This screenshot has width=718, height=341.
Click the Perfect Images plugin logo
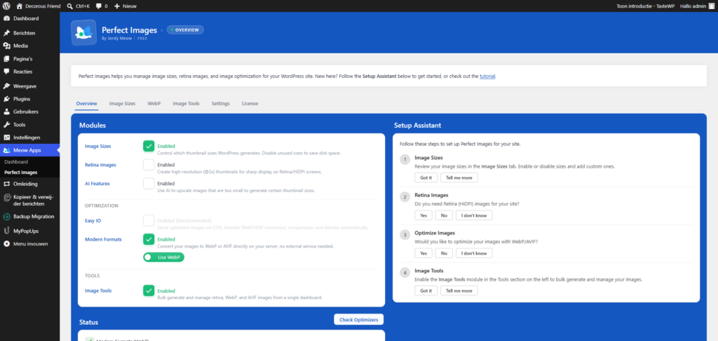point(84,32)
